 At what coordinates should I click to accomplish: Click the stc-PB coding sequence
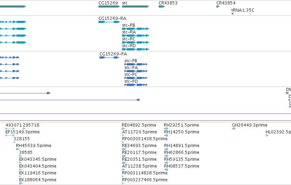point(136,64)
